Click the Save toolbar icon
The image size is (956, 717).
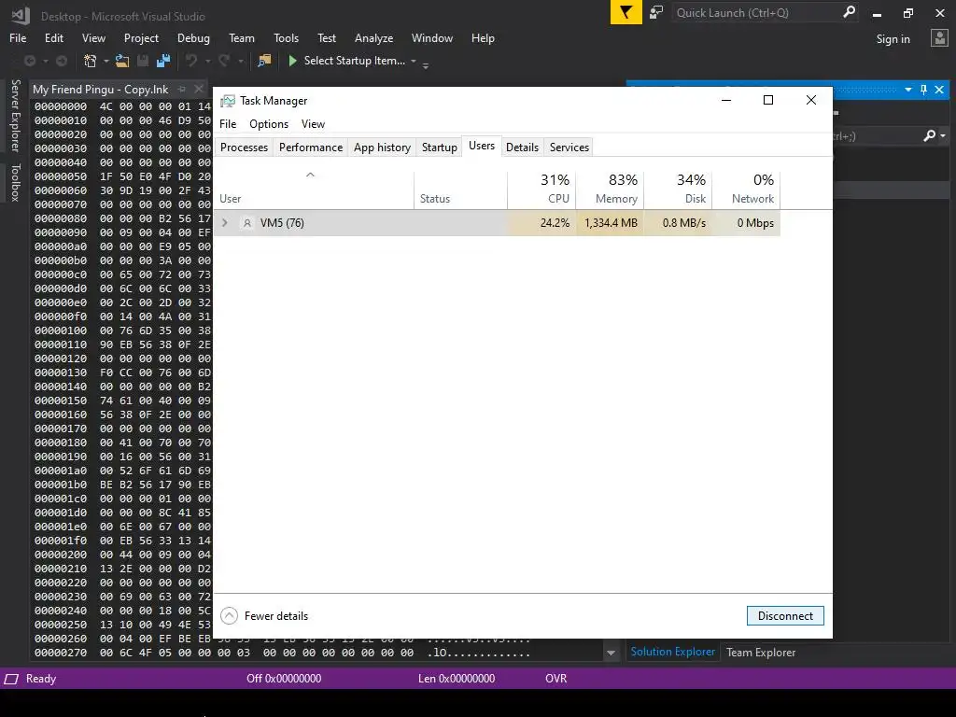click(143, 61)
